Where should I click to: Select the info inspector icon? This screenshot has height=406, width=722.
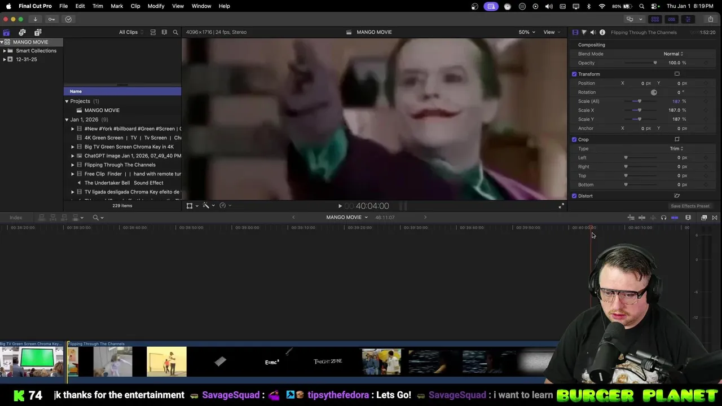pyautogui.click(x=602, y=32)
